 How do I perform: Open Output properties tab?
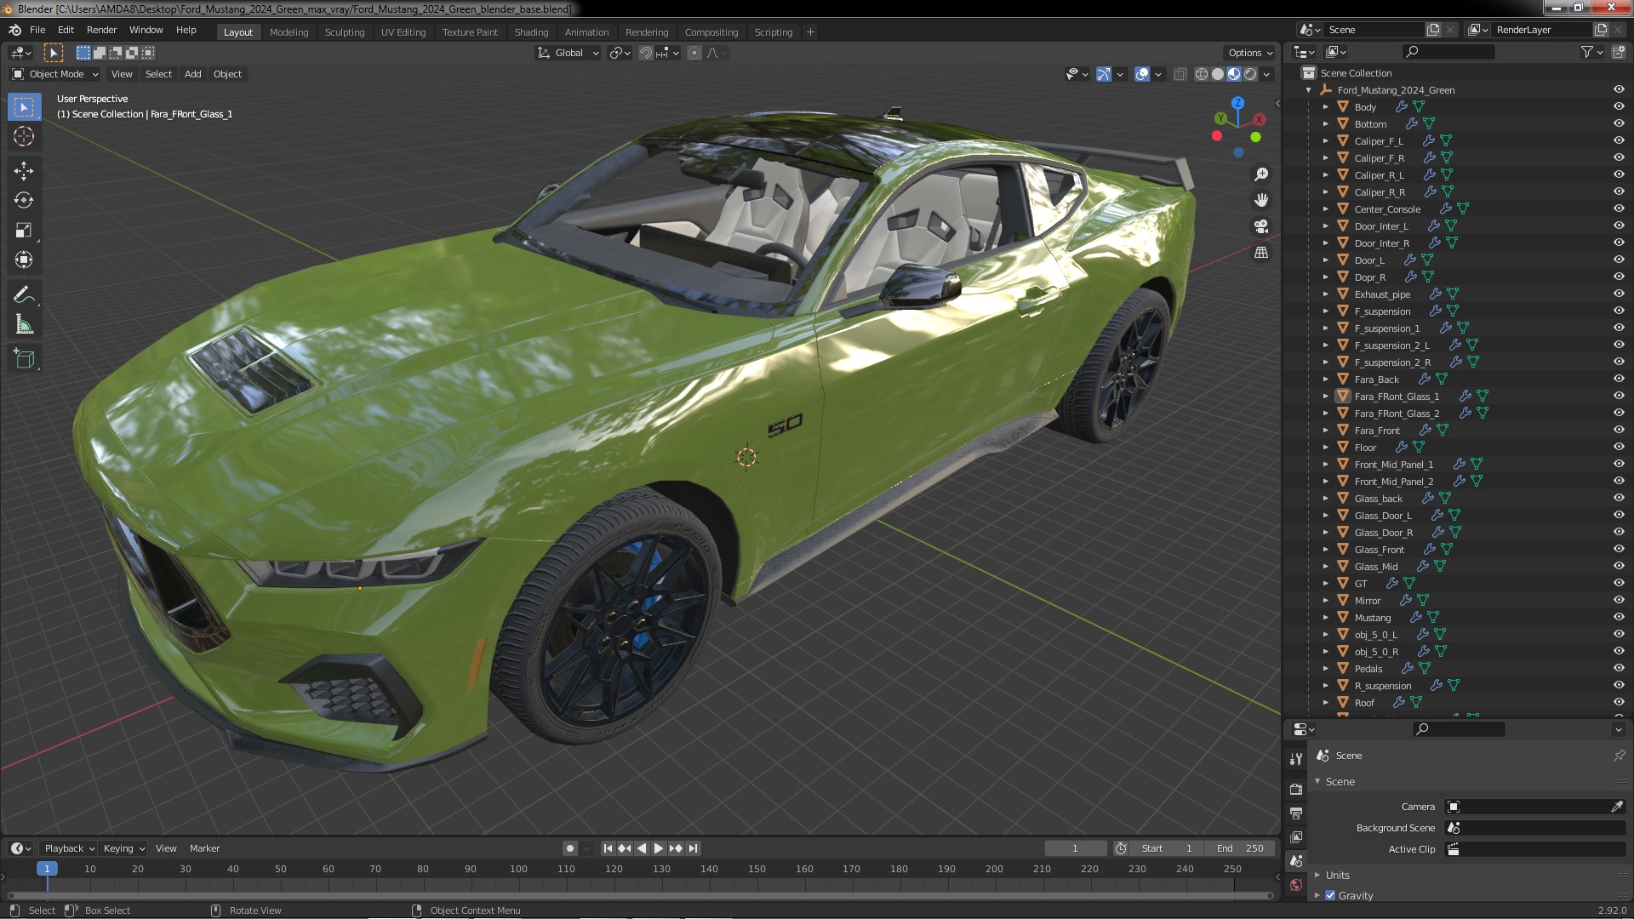(1296, 813)
